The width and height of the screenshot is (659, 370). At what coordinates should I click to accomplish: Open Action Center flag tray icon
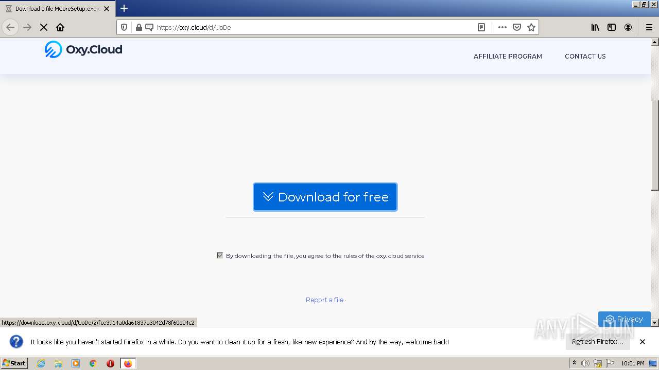[610, 363]
